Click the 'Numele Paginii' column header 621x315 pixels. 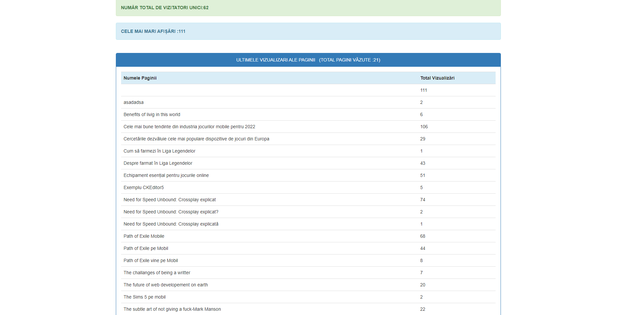click(x=140, y=78)
